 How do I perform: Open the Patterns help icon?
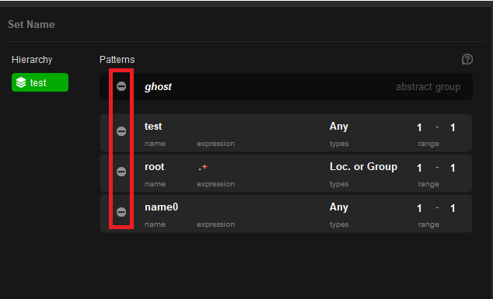pyautogui.click(x=467, y=59)
